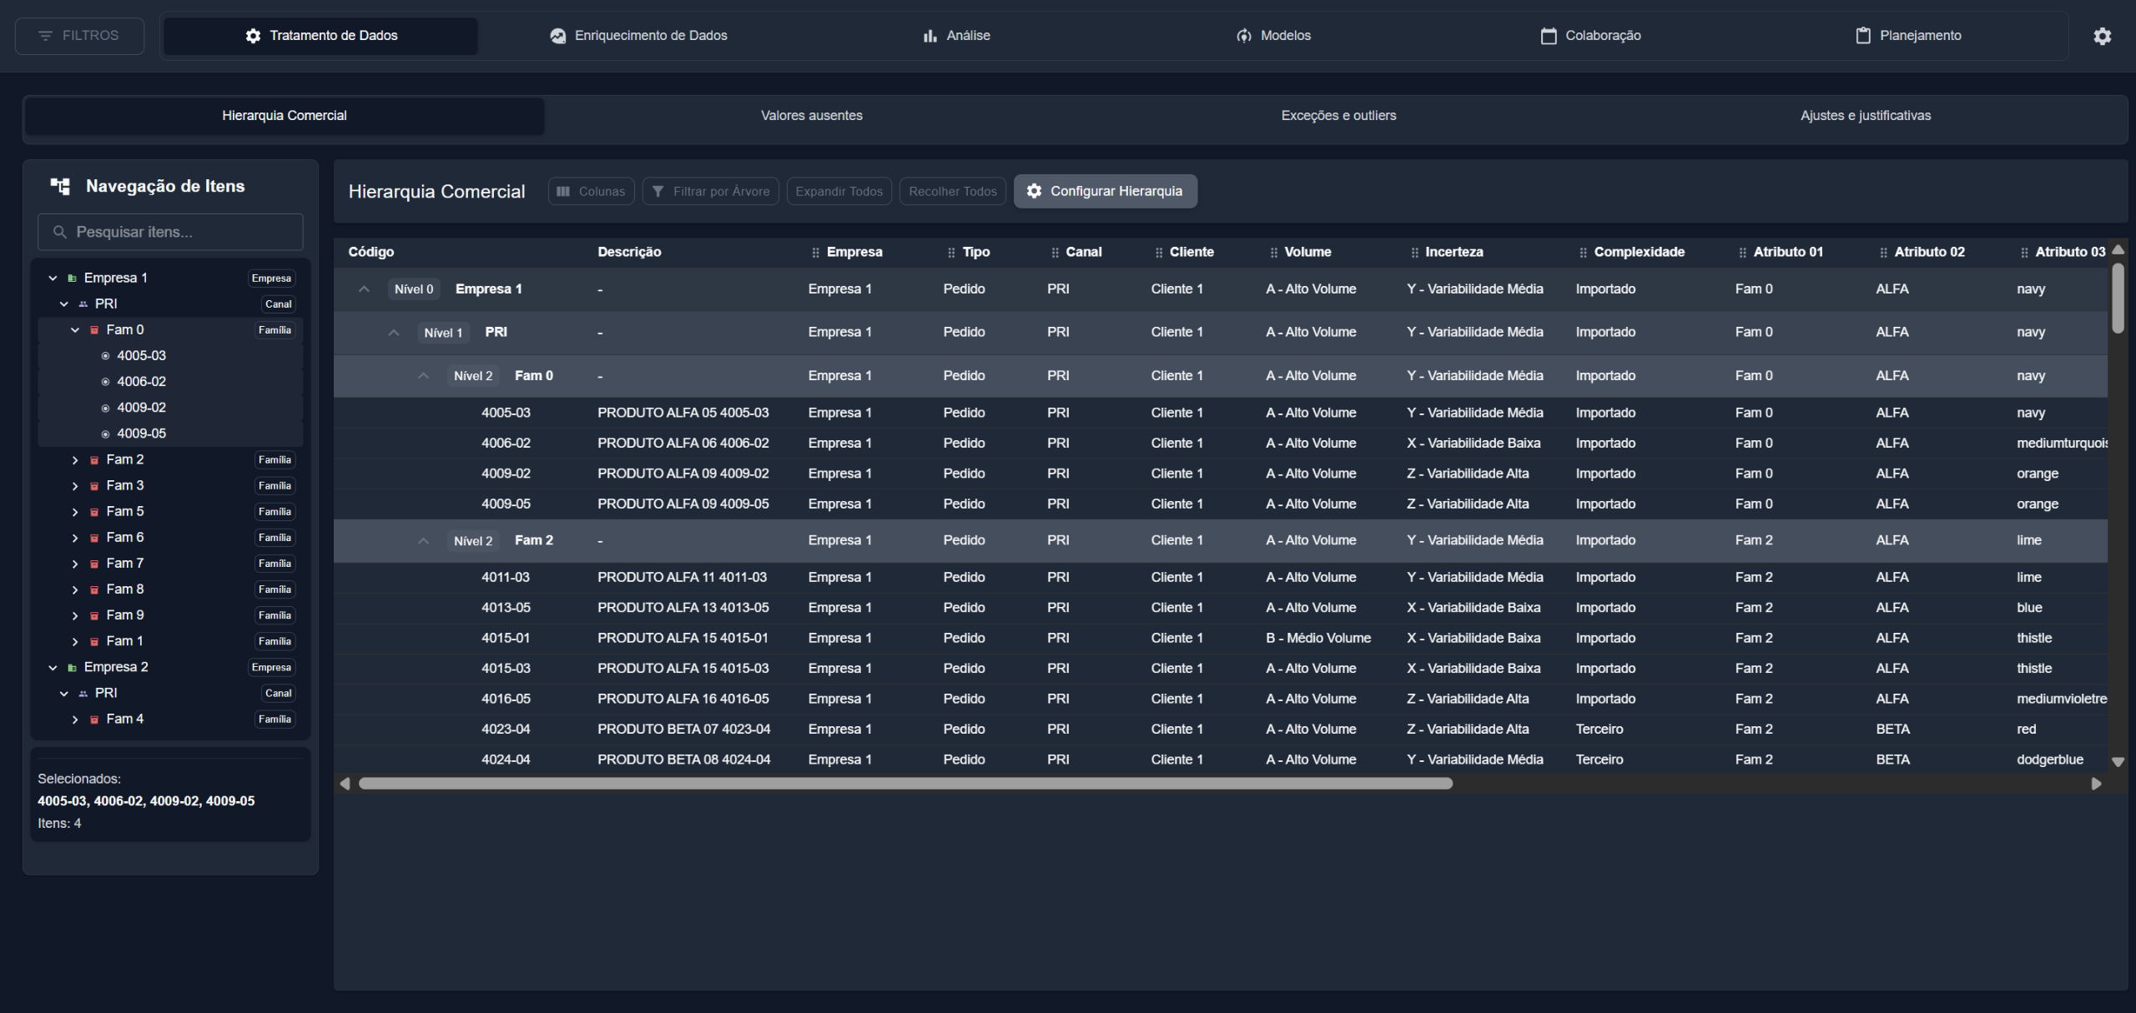Click the Empresa 2 green building icon
The height and width of the screenshot is (1013, 2136).
(x=72, y=668)
